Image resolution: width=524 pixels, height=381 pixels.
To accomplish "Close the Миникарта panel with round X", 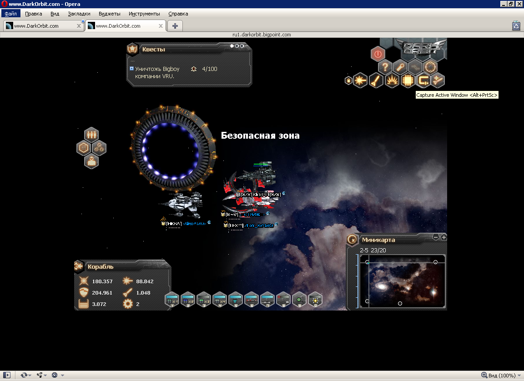I will [352, 240].
